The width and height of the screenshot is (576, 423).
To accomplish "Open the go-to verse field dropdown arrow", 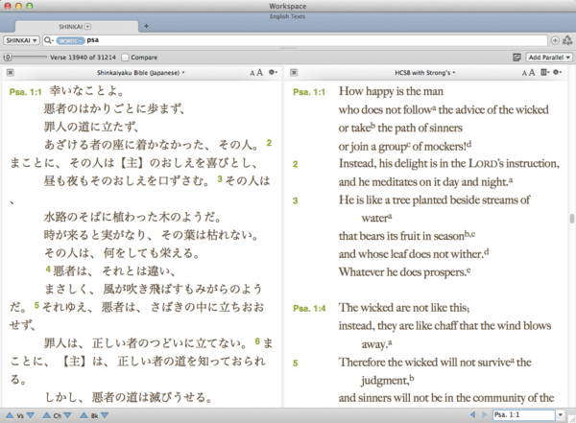I will point(561,415).
